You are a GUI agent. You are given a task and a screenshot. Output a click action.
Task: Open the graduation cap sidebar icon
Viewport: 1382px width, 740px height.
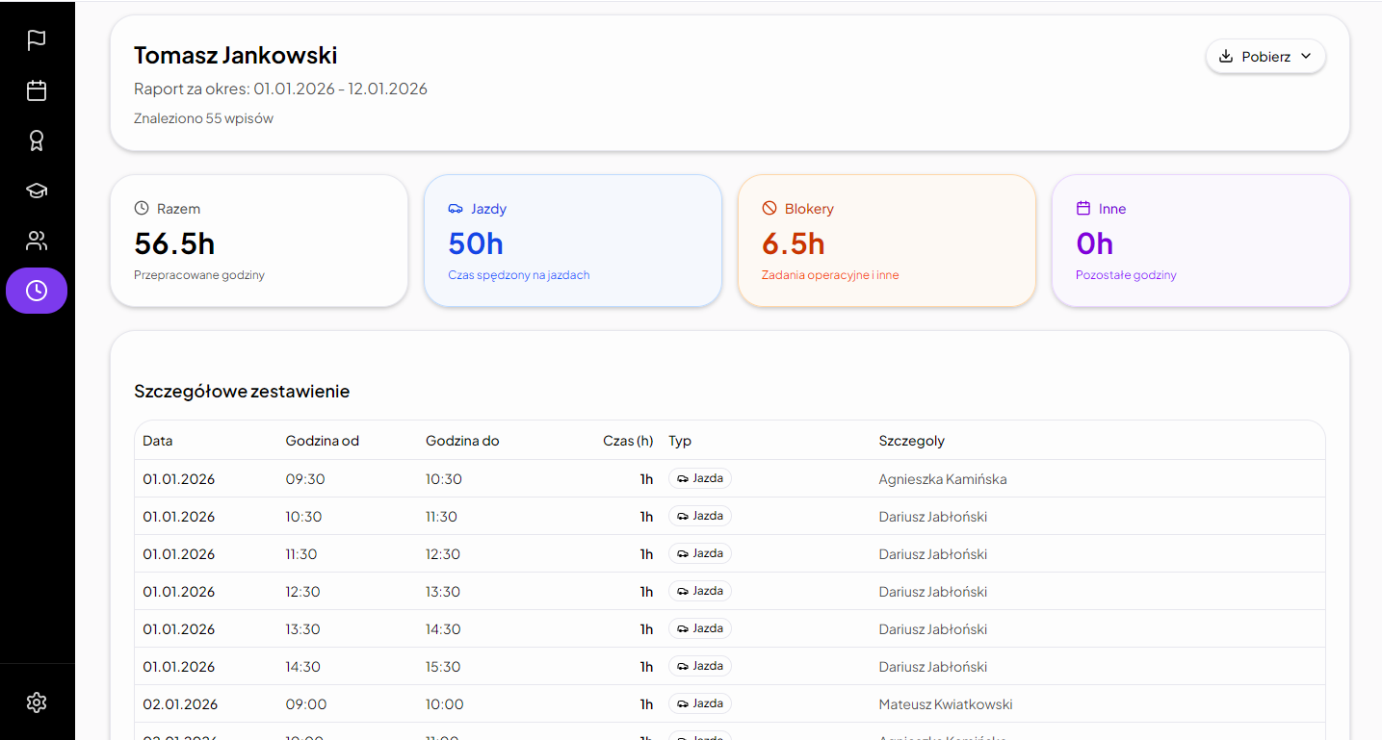point(37,191)
